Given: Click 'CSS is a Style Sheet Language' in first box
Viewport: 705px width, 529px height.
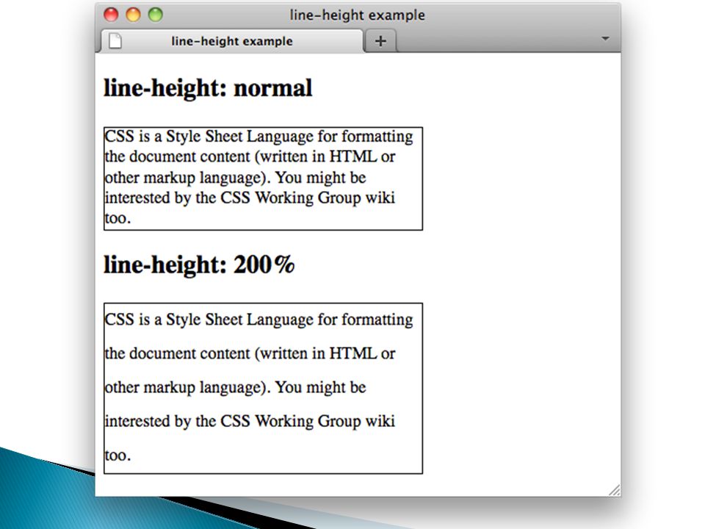Looking at the screenshot, I should click(x=209, y=137).
